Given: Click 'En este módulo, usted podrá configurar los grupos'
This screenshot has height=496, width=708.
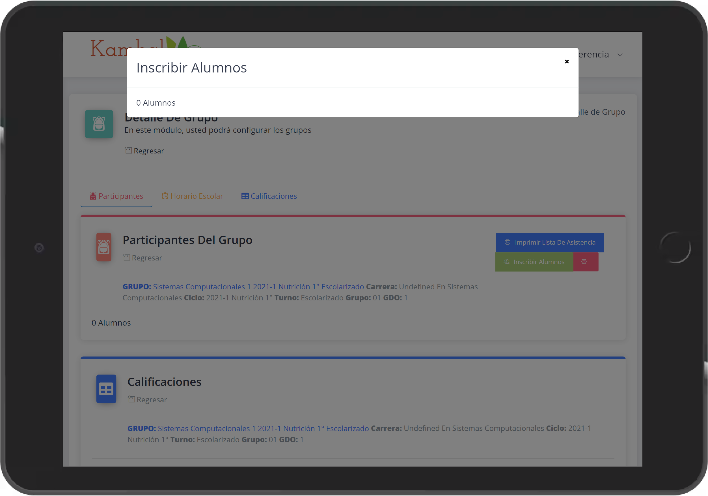Looking at the screenshot, I should click(218, 130).
